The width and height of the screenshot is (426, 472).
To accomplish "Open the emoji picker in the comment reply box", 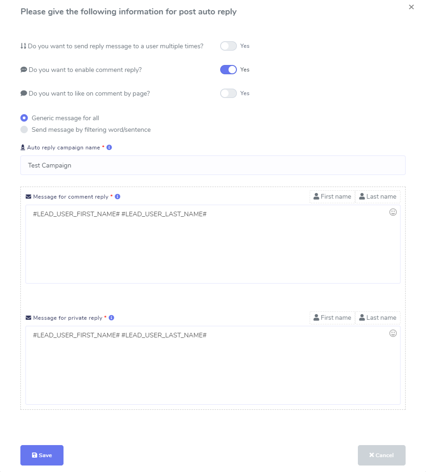I will pyautogui.click(x=393, y=212).
